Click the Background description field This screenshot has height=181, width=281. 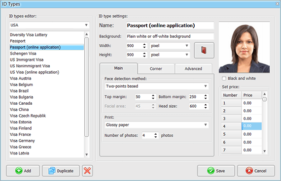[x=170, y=36]
